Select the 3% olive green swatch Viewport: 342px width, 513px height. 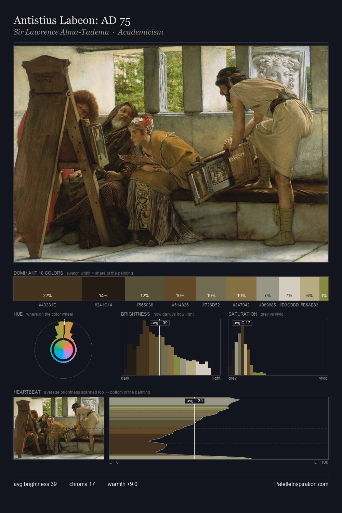pyautogui.click(x=324, y=289)
